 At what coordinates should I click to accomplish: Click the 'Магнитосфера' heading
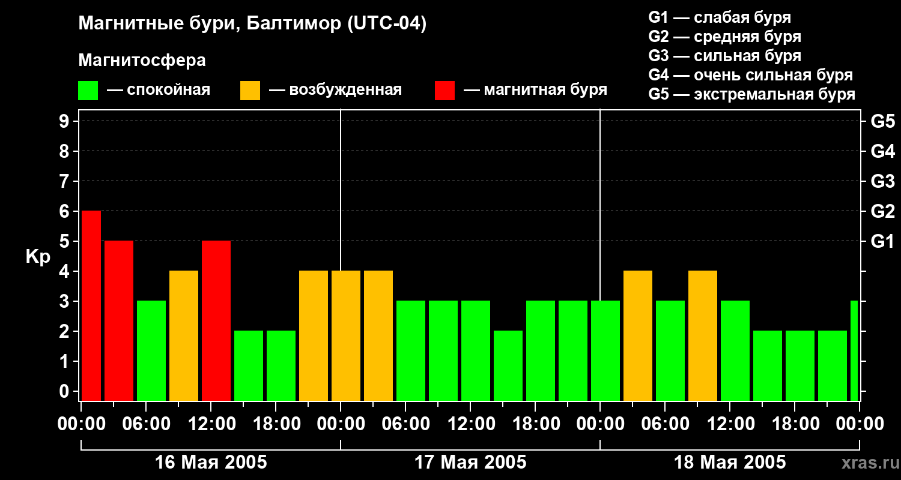coord(142,61)
